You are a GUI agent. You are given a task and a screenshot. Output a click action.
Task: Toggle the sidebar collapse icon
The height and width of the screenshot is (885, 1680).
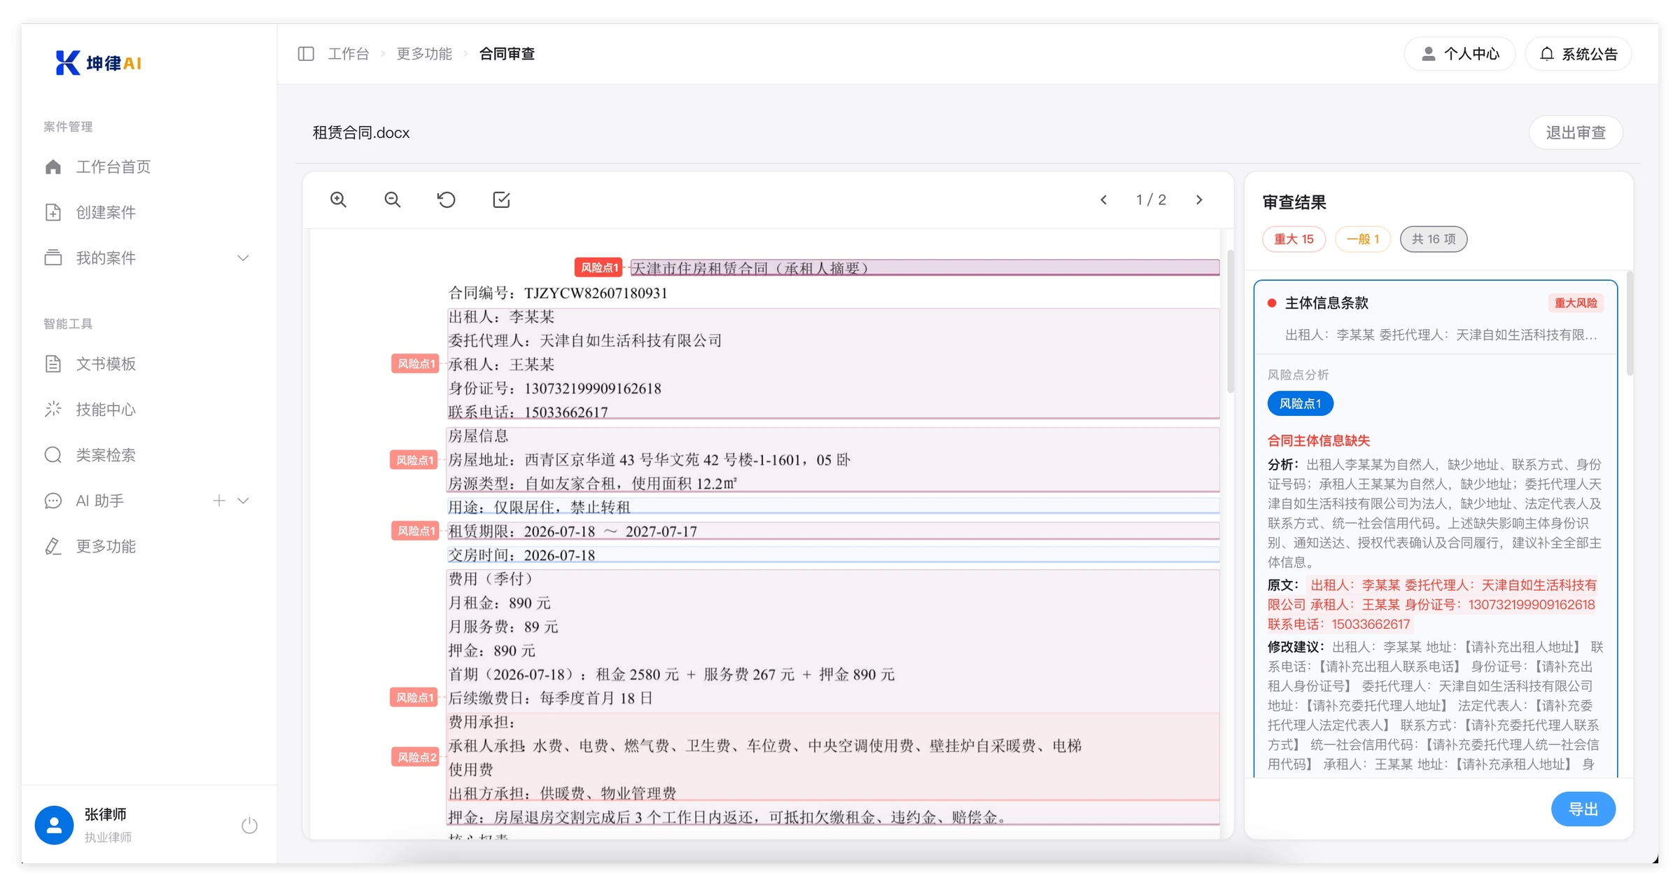[306, 54]
